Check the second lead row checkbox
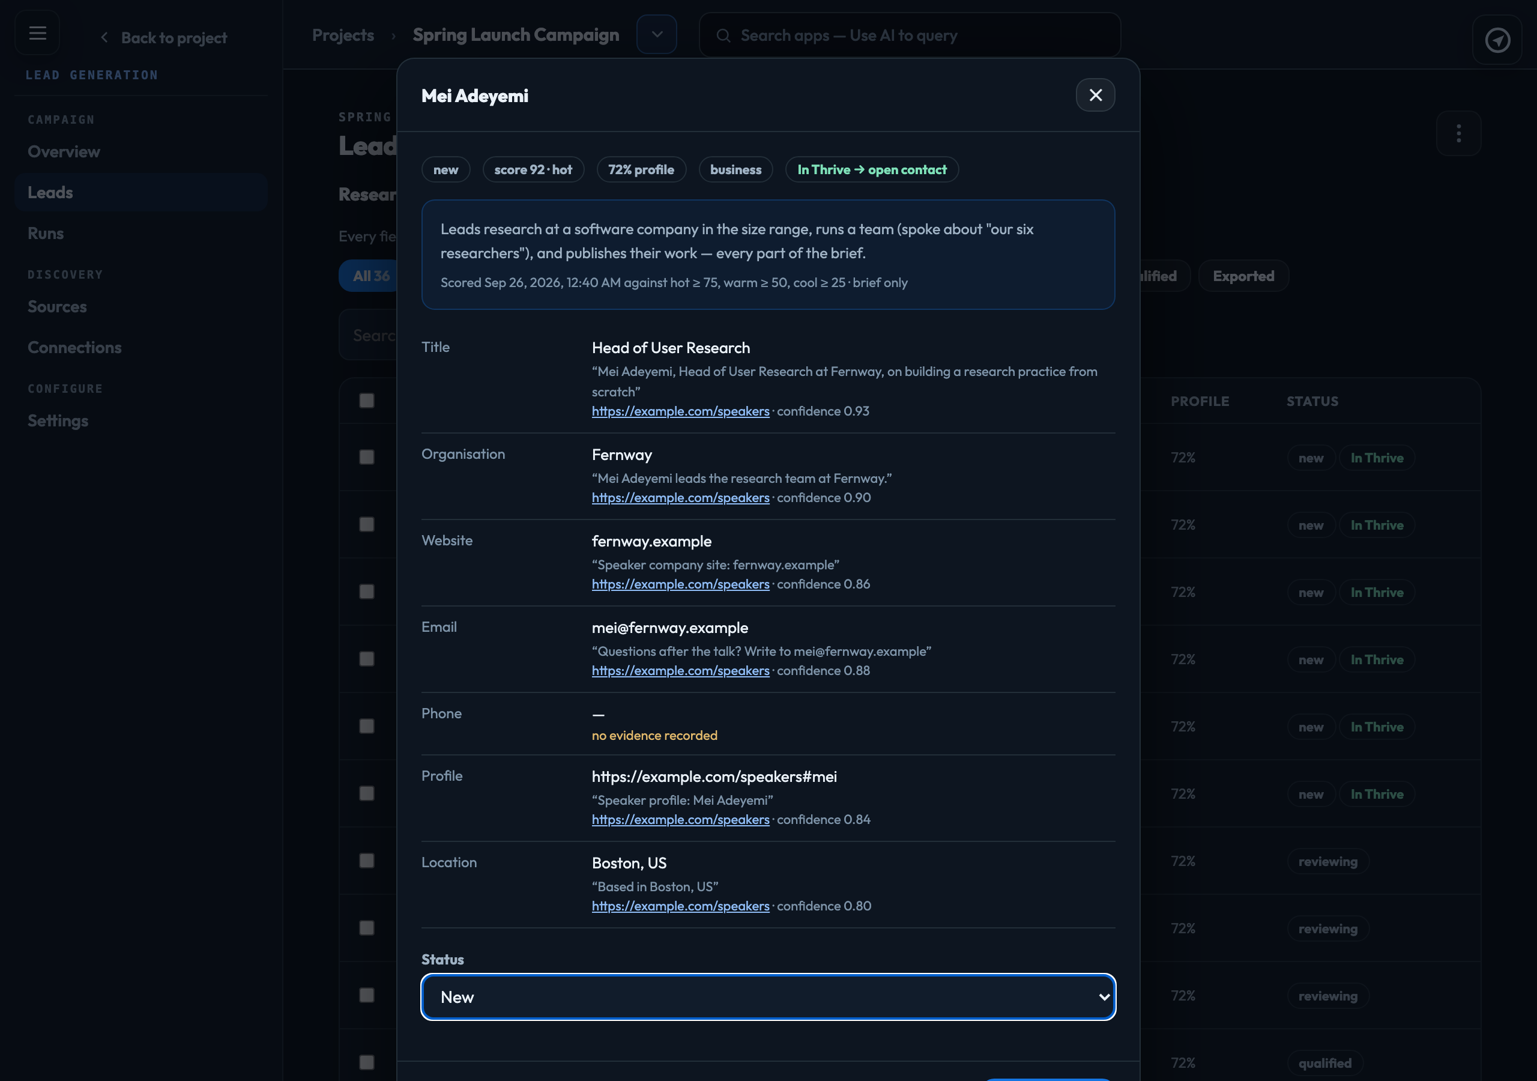The height and width of the screenshot is (1081, 1537). tap(366, 524)
